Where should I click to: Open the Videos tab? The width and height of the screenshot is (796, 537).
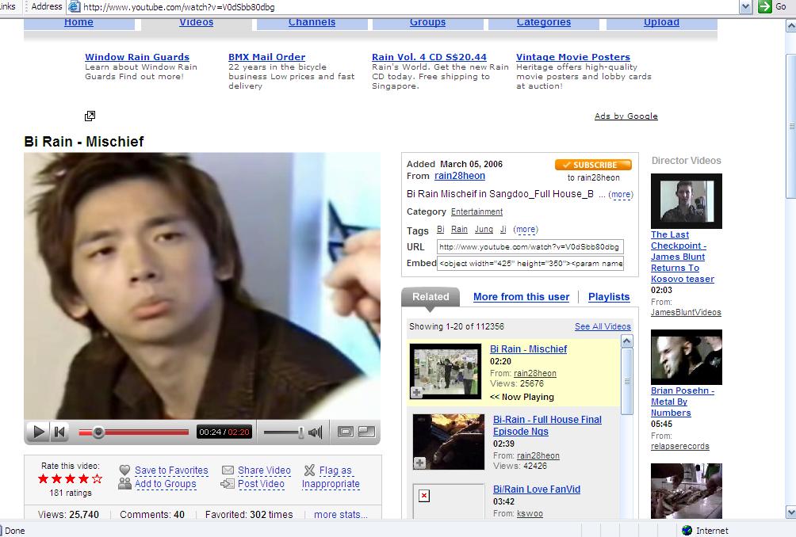click(197, 22)
